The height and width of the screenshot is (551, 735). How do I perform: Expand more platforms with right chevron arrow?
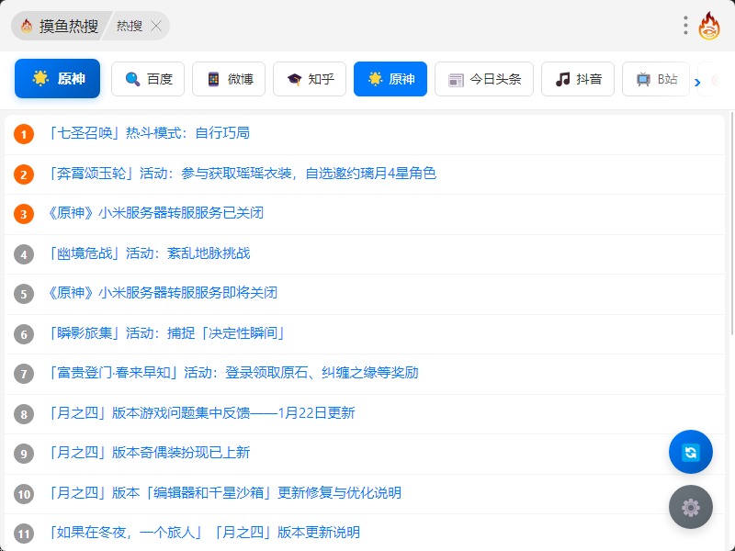coord(697,82)
